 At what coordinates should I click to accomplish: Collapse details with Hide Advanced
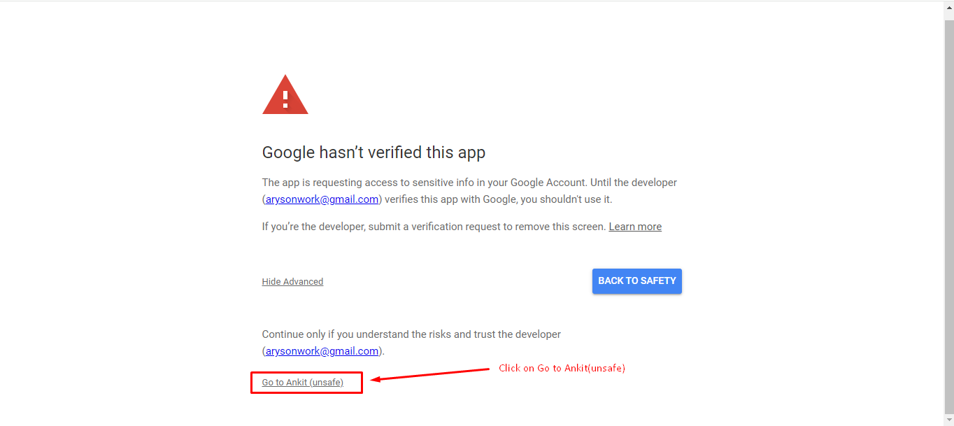point(292,282)
